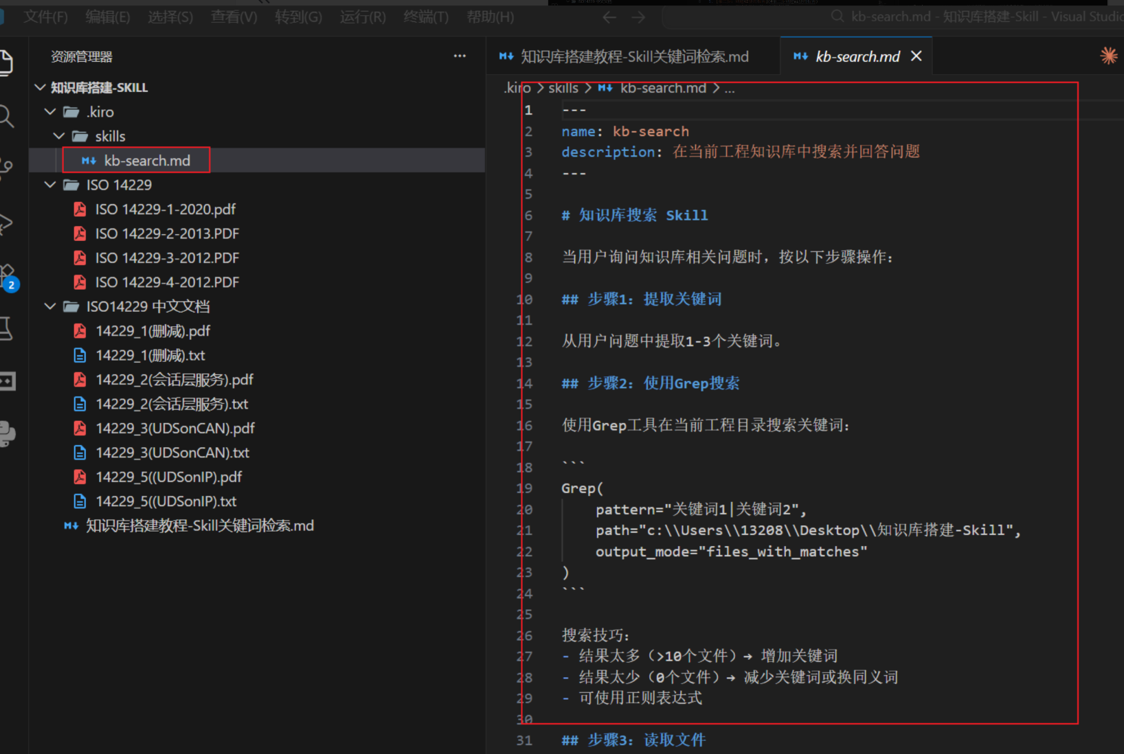Screen dimensions: 1124x754
Task: Open the Search view in activity bar
Action: [5, 116]
